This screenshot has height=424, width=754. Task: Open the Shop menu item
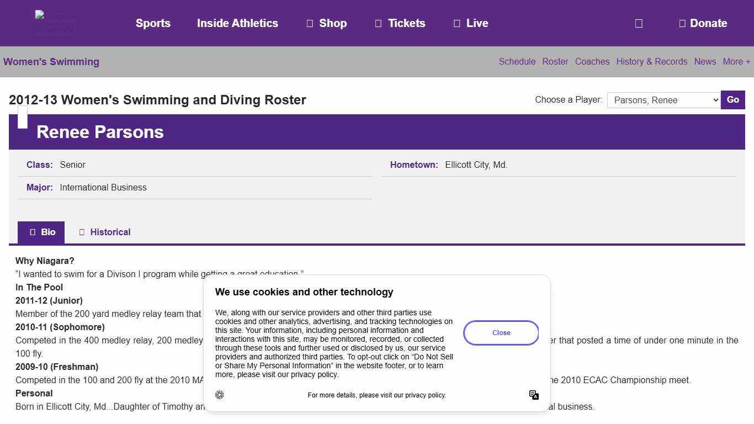click(326, 23)
